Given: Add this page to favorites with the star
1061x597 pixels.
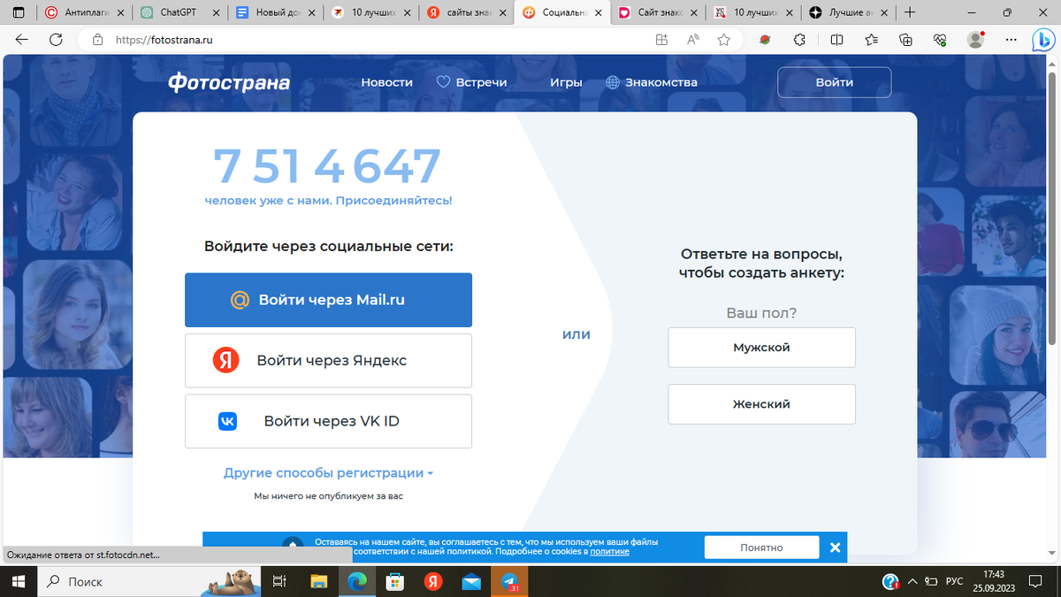Looking at the screenshot, I should [724, 40].
